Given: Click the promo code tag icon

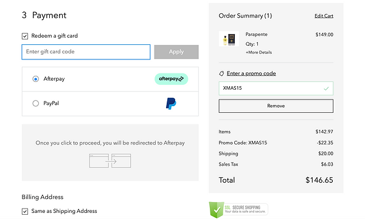Looking at the screenshot, I should pyautogui.click(x=221, y=73).
